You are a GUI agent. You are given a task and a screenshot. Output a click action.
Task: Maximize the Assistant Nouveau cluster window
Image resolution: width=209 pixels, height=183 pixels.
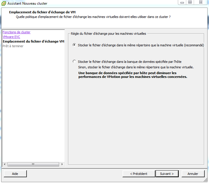coord(190,2)
